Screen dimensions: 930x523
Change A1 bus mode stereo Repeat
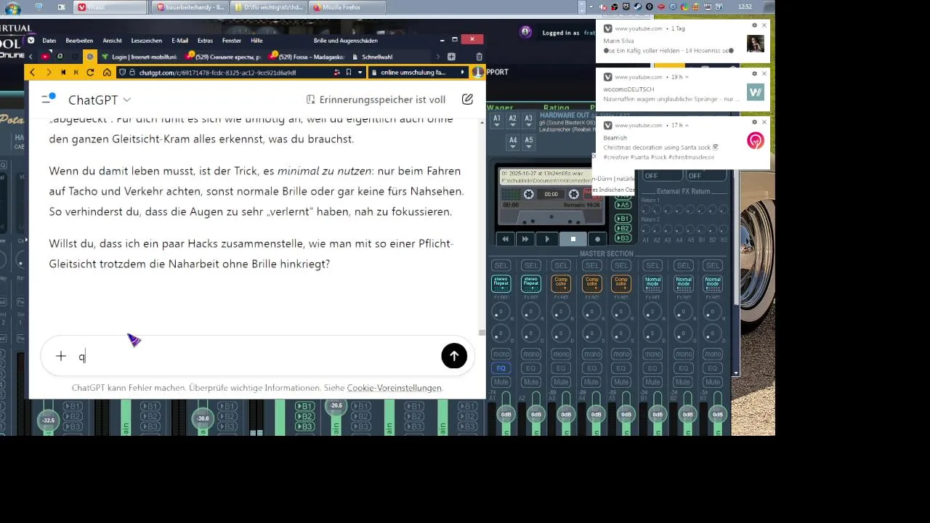point(501,283)
